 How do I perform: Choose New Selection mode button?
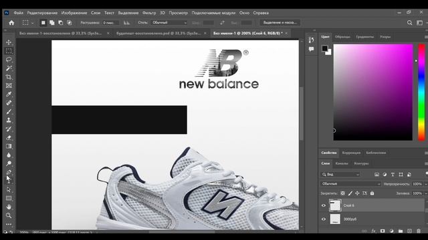point(43,23)
